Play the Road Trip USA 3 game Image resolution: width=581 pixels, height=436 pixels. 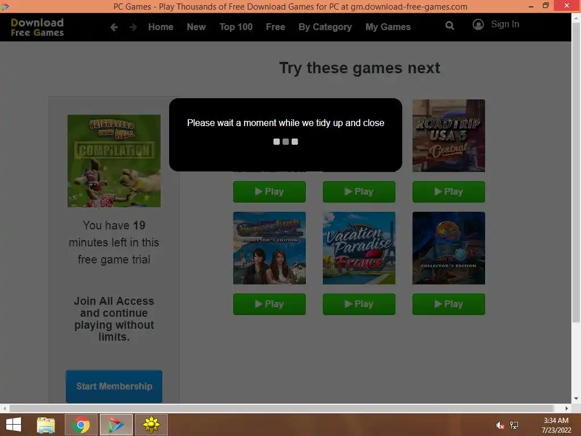[449, 192]
